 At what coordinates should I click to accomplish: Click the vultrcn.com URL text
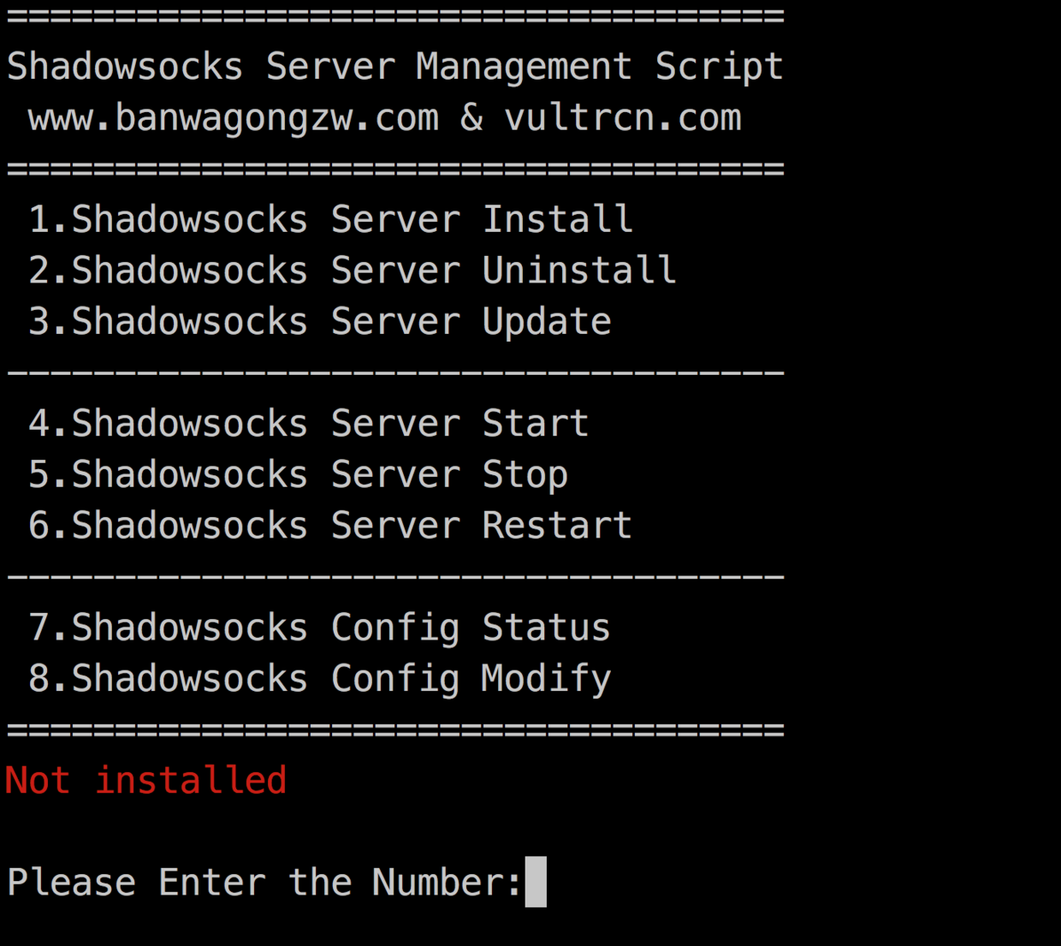pyautogui.click(x=623, y=118)
